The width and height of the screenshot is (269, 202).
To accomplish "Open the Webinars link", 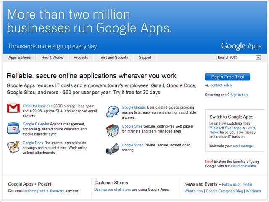I will coord(253,191).
